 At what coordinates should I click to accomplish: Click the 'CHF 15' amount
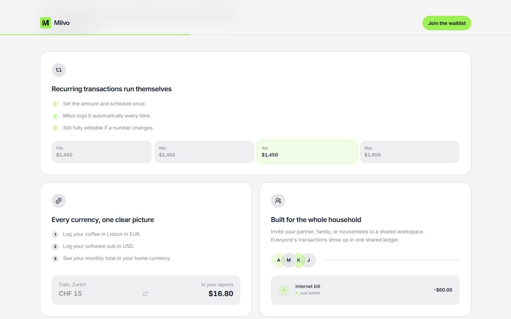point(70,293)
